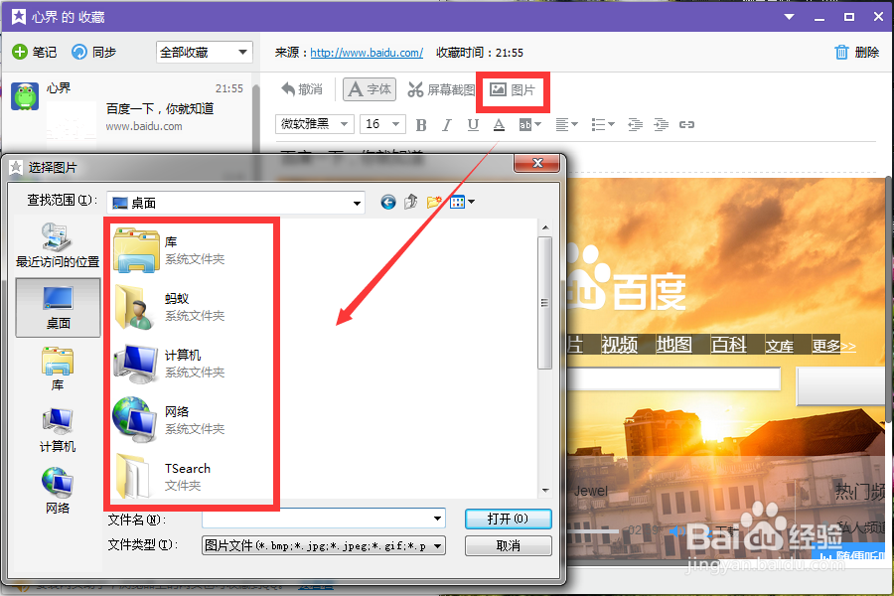Toggle italic formatting
This screenshot has width=894, height=596.
click(x=446, y=124)
